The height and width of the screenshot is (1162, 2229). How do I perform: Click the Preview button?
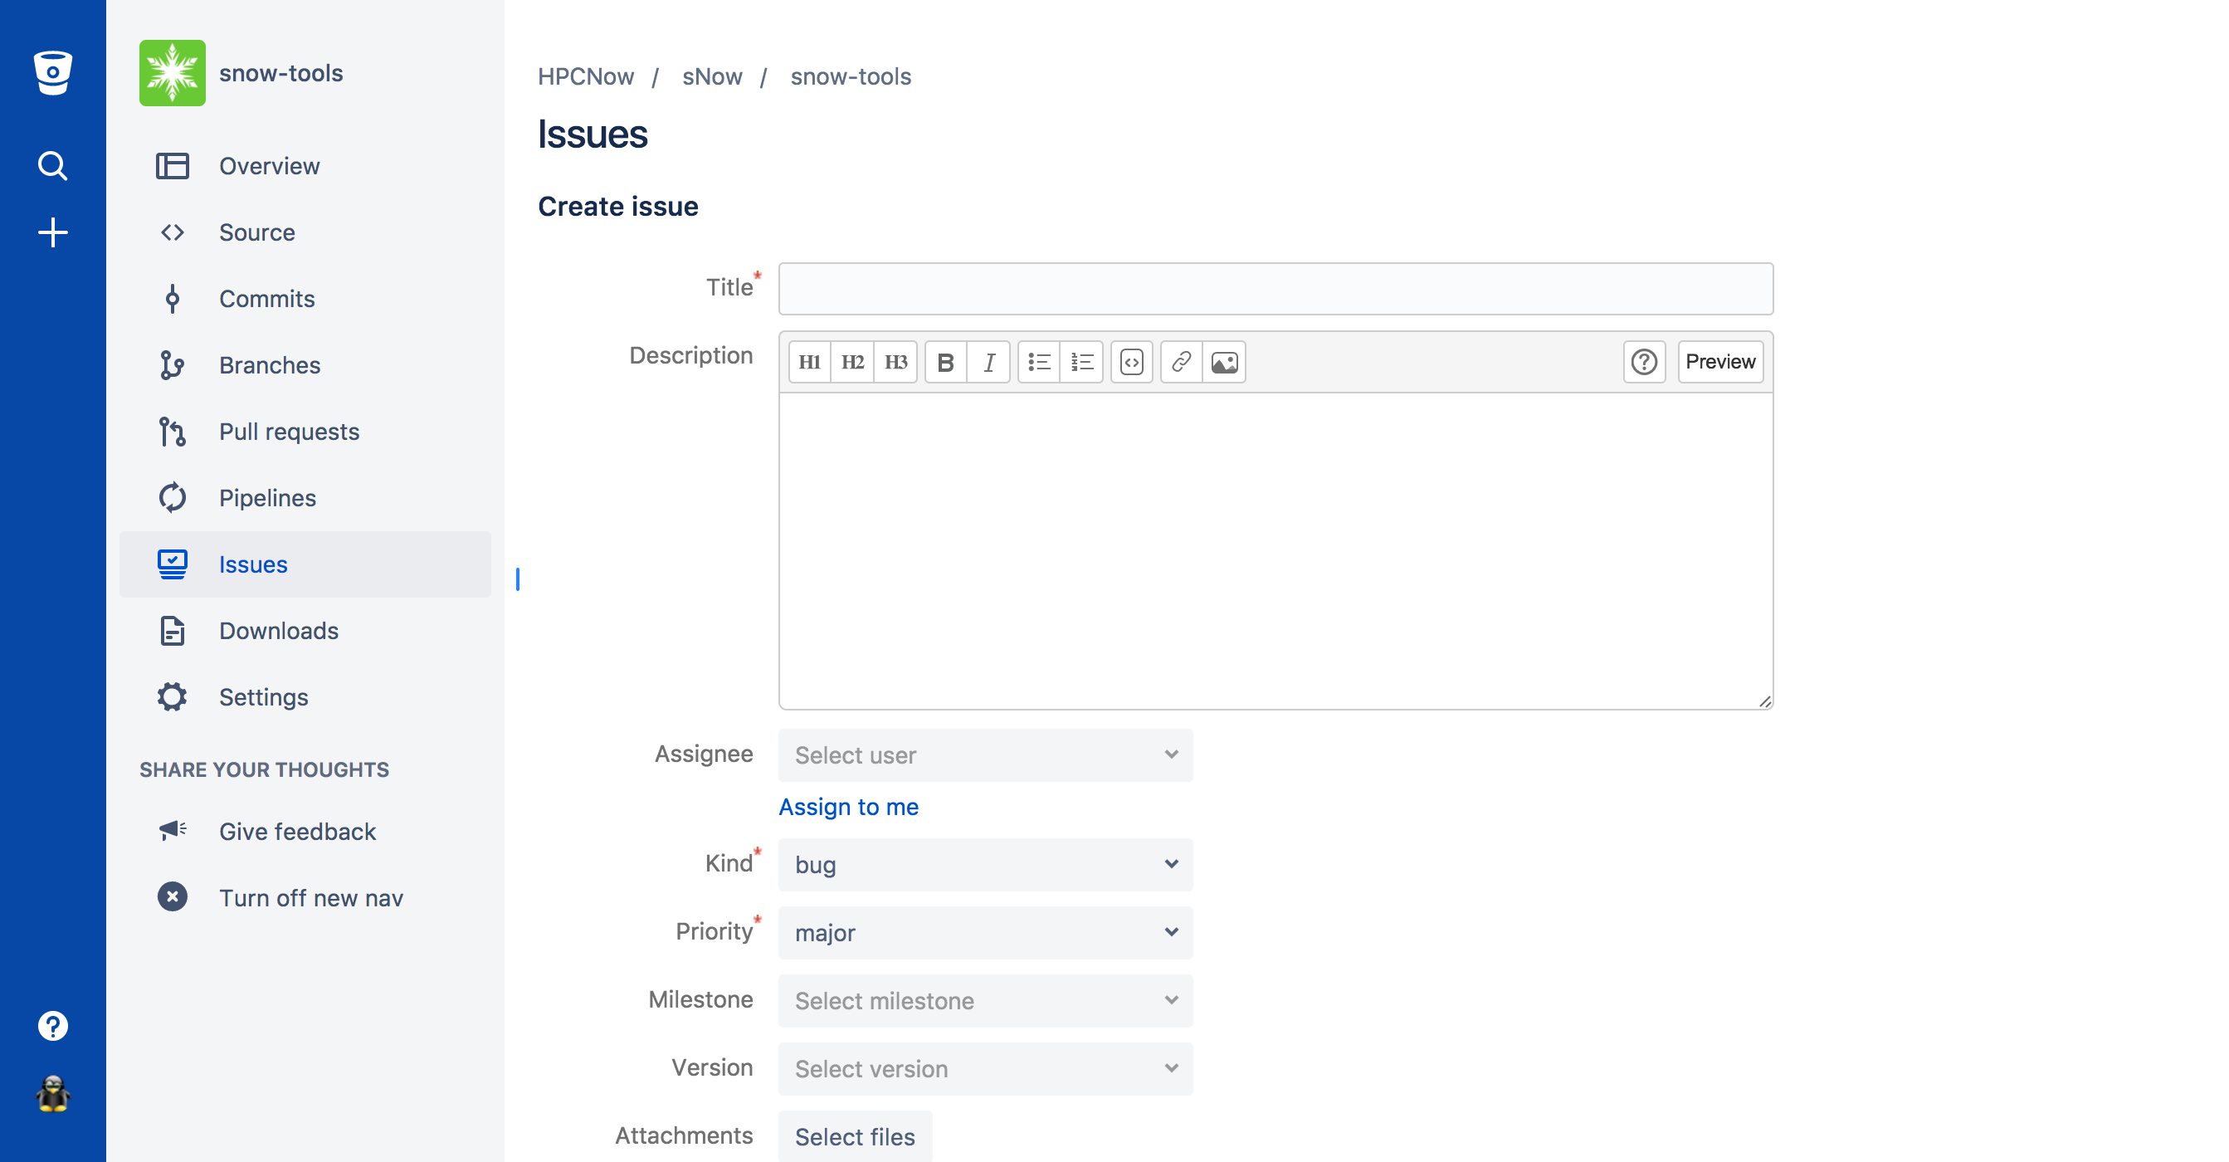pyautogui.click(x=1720, y=362)
